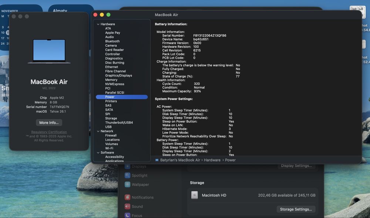Click Hardware in the path bar
The width and height of the screenshot is (370, 218).
(212, 160)
